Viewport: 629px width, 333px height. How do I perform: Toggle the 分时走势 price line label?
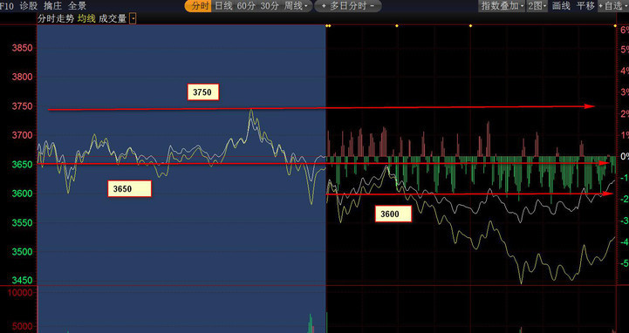(x=56, y=19)
